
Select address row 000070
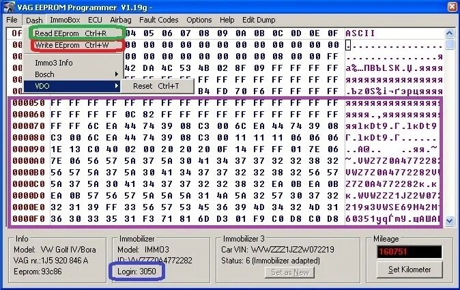(29, 126)
